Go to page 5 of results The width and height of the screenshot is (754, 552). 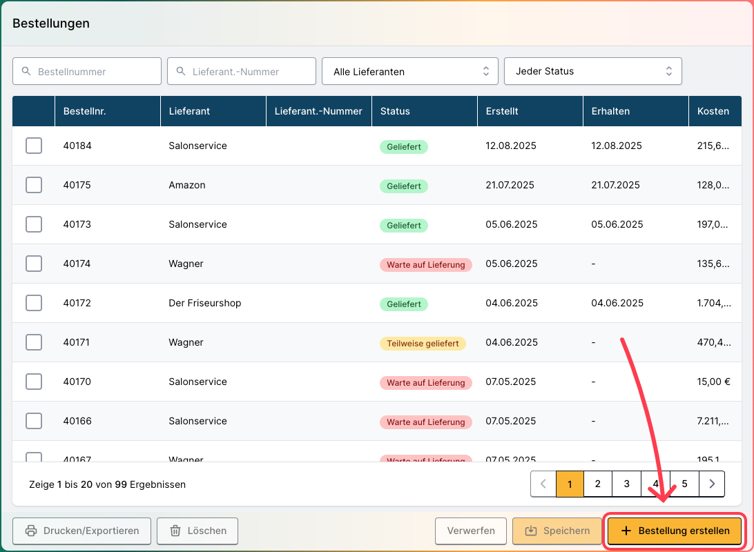point(685,484)
